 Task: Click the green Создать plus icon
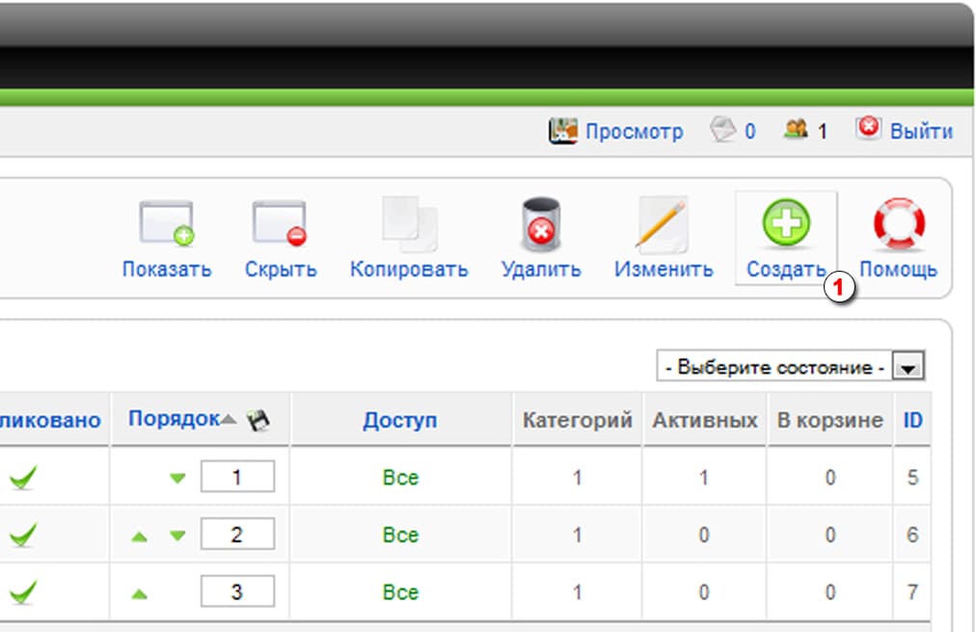pyautogui.click(x=786, y=224)
